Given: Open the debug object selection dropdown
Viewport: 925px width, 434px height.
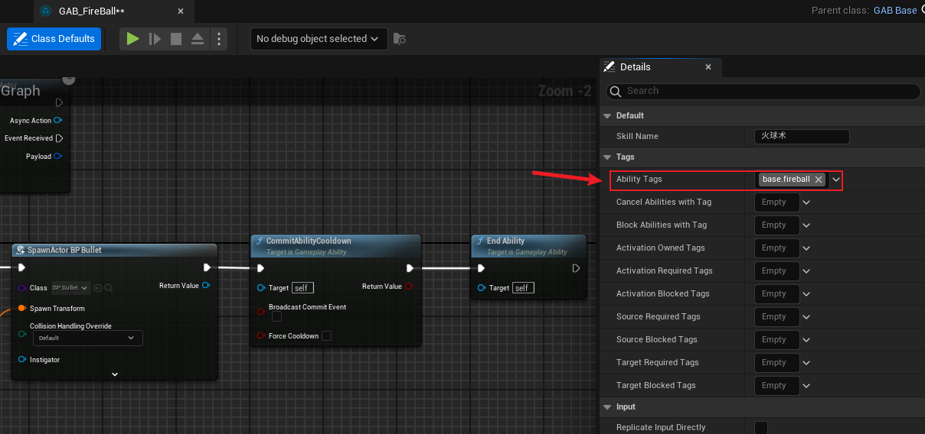Looking at the screenshot, I should pyautogui.click(x=319, y=39).
